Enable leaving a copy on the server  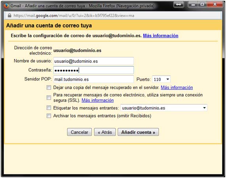click(49, 87)
